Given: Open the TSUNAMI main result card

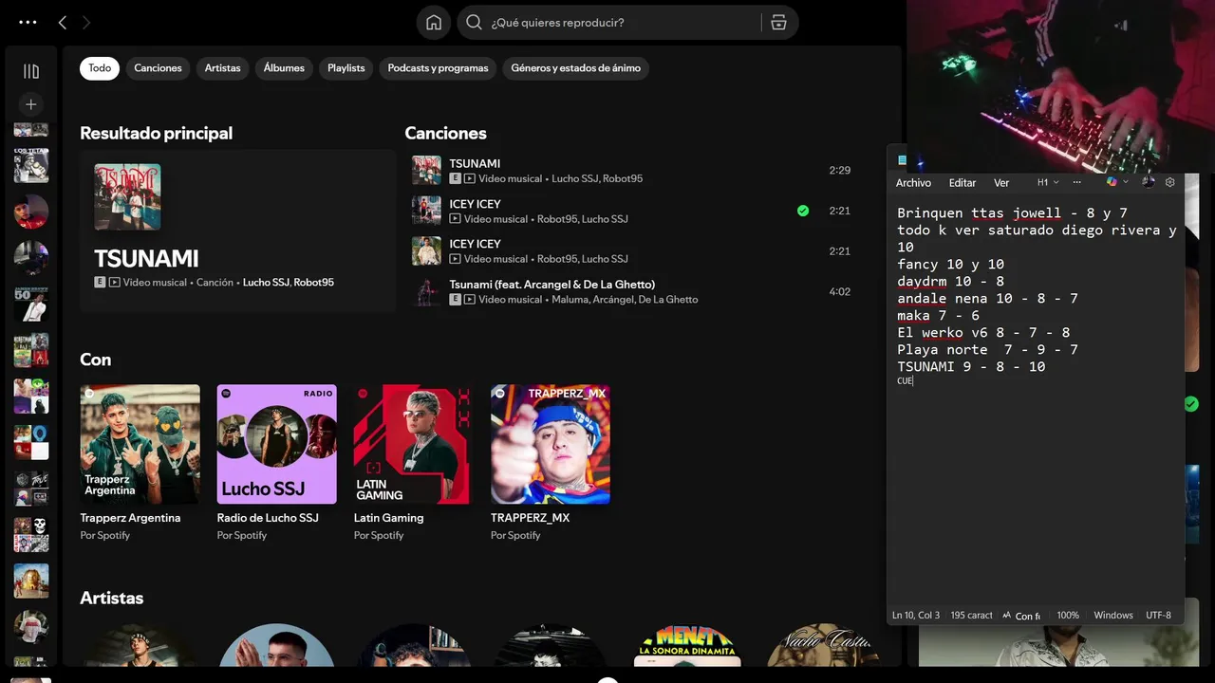Looking at the screenshot, I should point(237,231).
